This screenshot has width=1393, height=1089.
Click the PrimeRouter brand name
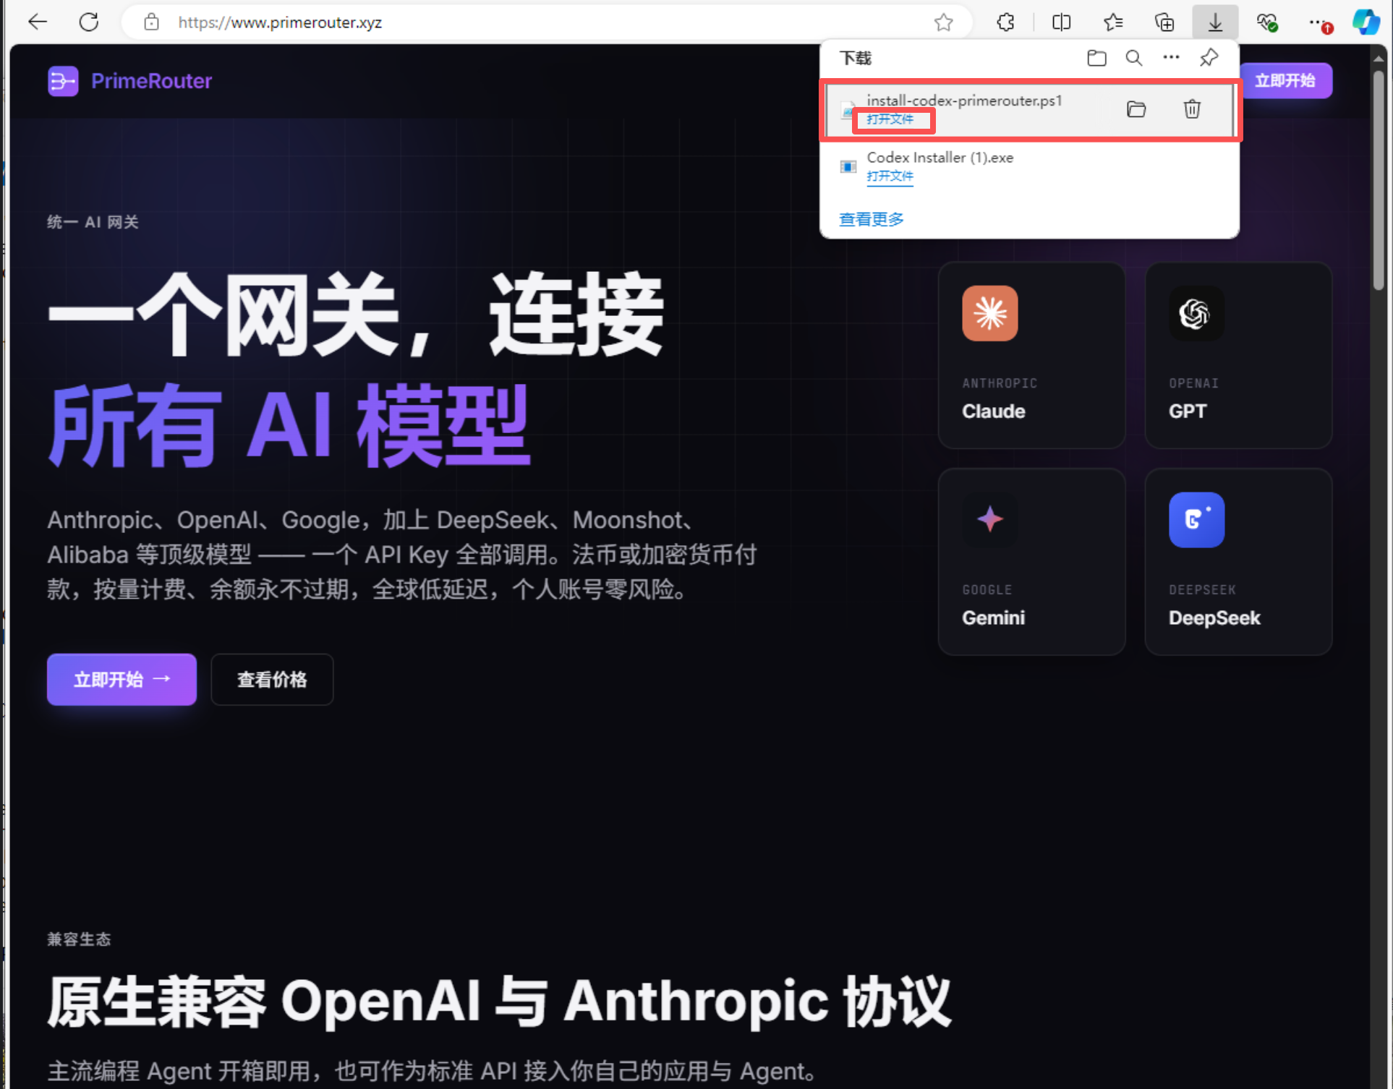(151, 81)
